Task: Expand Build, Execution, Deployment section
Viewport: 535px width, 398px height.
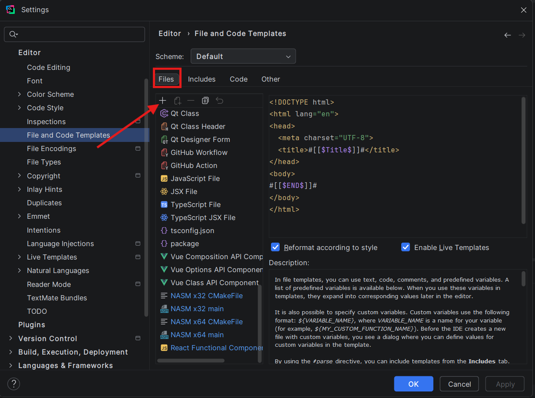Action: point(10,352)
